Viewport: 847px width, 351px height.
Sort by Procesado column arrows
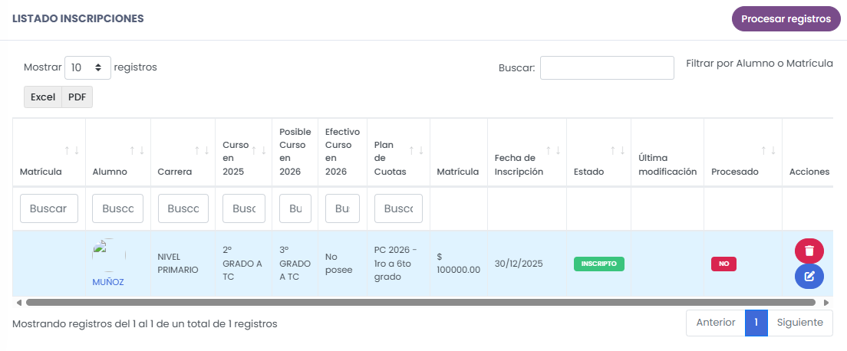(x=768, y=151)
